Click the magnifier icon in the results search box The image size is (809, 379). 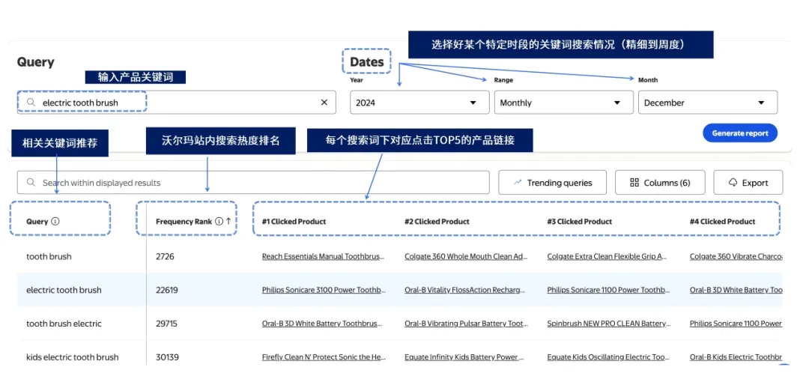pyautogui.click(x=31, y=183)
